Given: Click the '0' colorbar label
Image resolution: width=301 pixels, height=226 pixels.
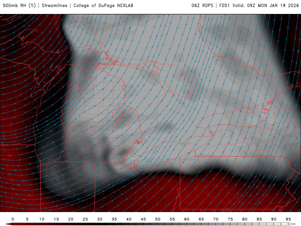Looking at the screenshot, I should pos(13,219).
